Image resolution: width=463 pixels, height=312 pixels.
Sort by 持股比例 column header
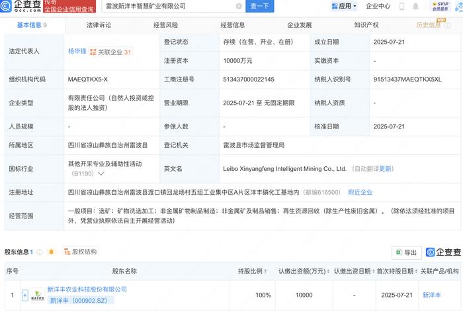click(253, 271)
